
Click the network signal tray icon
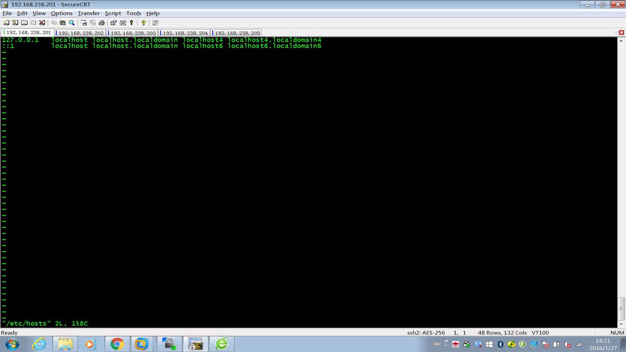[x=579, y=344]
